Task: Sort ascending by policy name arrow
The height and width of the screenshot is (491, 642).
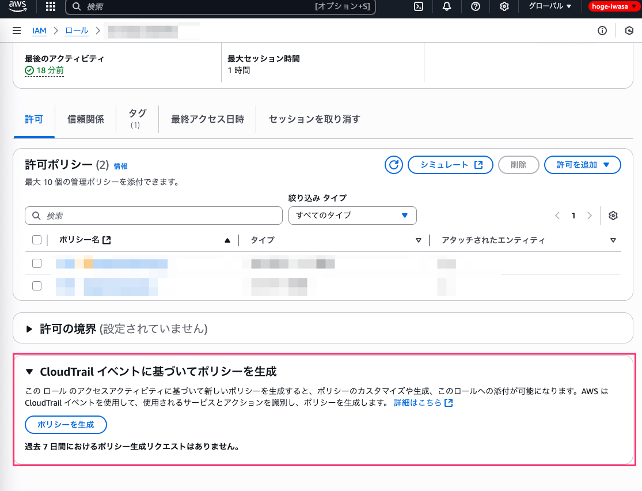Action: pyautogui.click(x=227, y=240)
